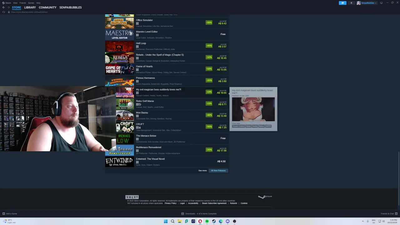
Task: Open the Help menu
Action: (38, 3)
